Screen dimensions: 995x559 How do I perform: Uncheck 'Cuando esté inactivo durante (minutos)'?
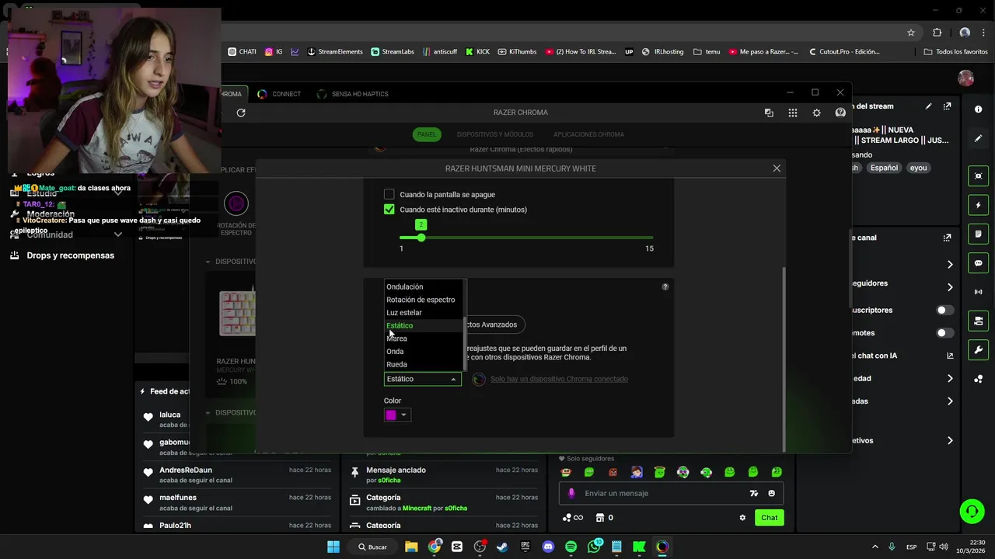click(x=389, y=210)
